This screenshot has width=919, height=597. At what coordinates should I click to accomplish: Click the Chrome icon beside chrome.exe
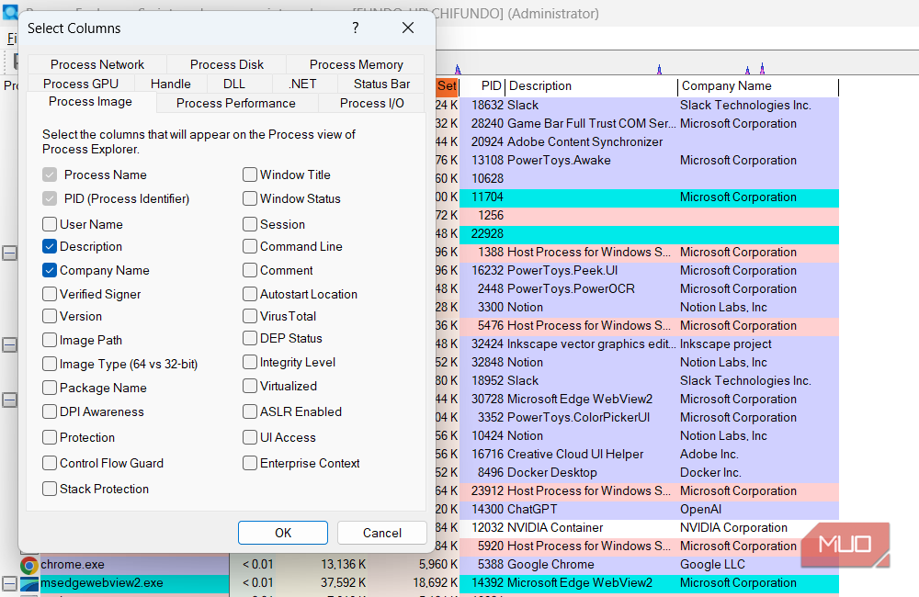point(28,565)
